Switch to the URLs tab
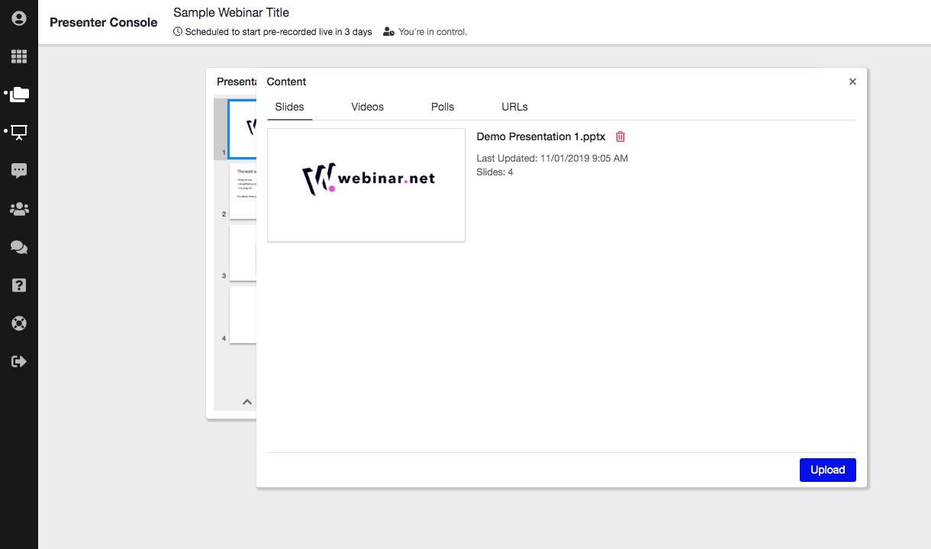 coord(514,107)
